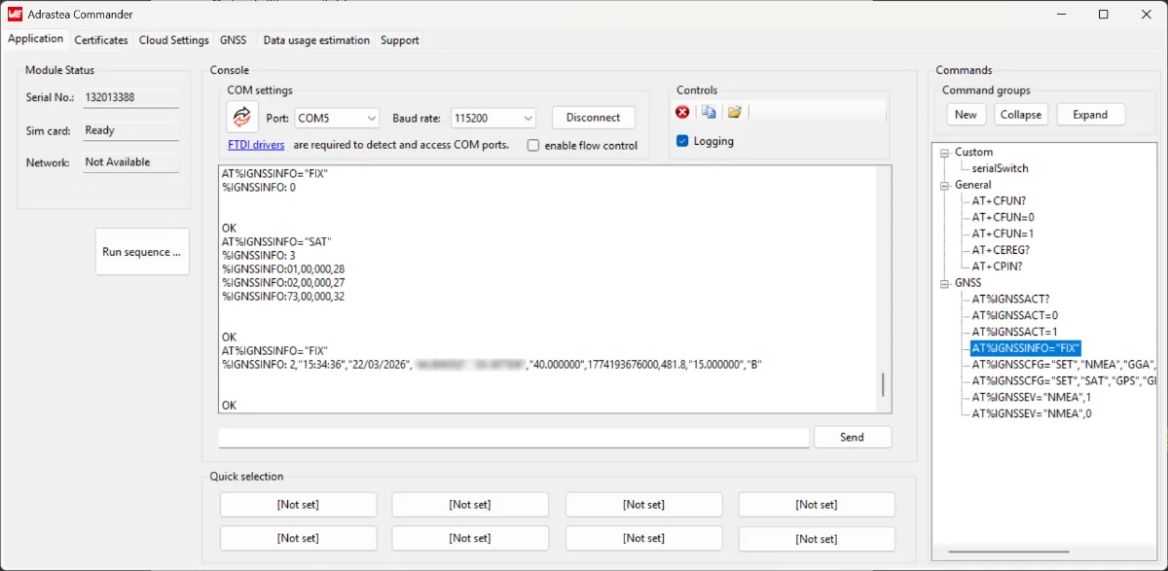This screenshot has height=571, width=1168.
Task: Open the Data usage estimation tab
Action: [x=316, y=40]
